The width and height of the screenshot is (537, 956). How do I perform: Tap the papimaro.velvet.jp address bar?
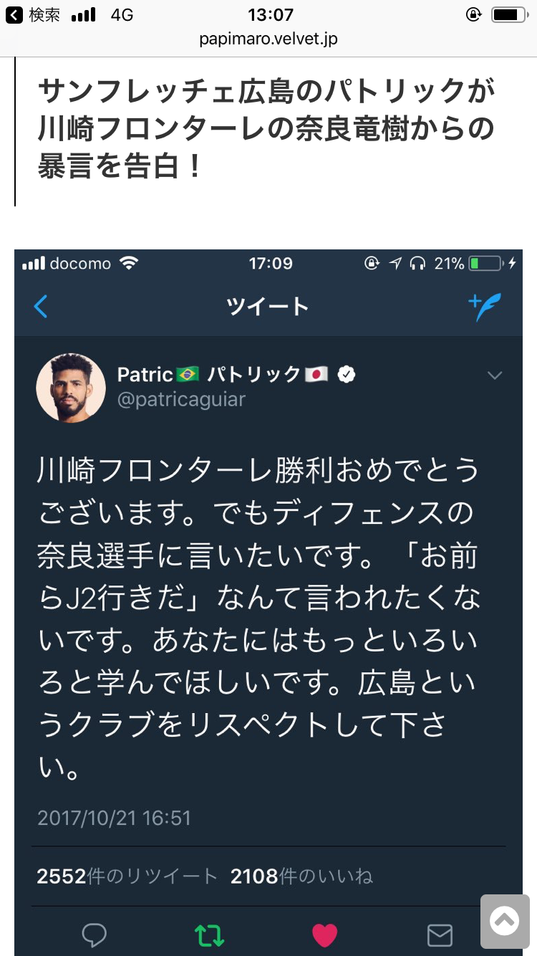pos(268,39)
